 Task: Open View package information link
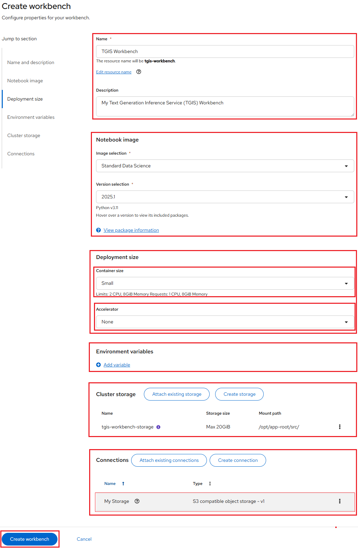tap(131, 230)
